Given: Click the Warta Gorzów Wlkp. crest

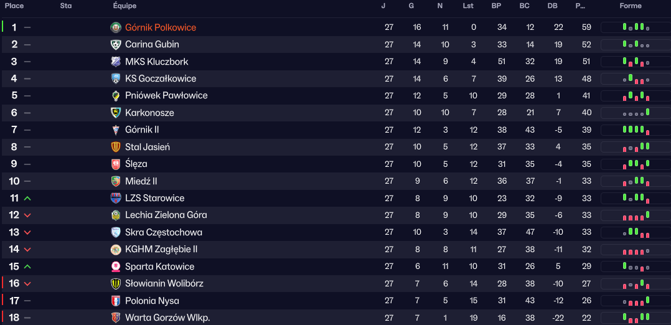Looking at the screenshot, I should [116, 318].
